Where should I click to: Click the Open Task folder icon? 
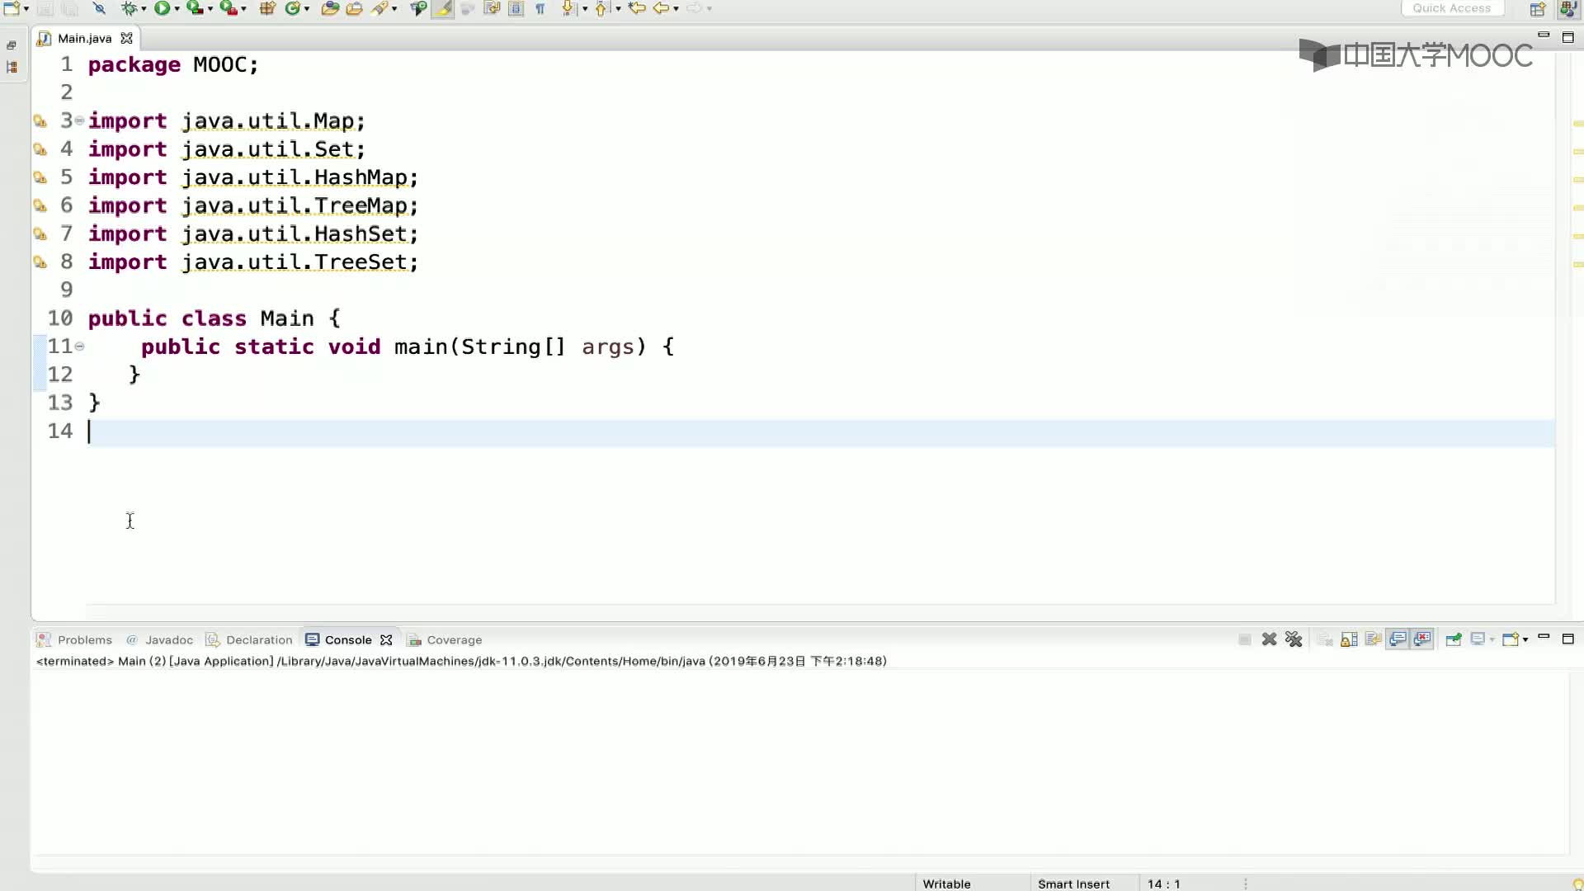[x=354, y=8]
